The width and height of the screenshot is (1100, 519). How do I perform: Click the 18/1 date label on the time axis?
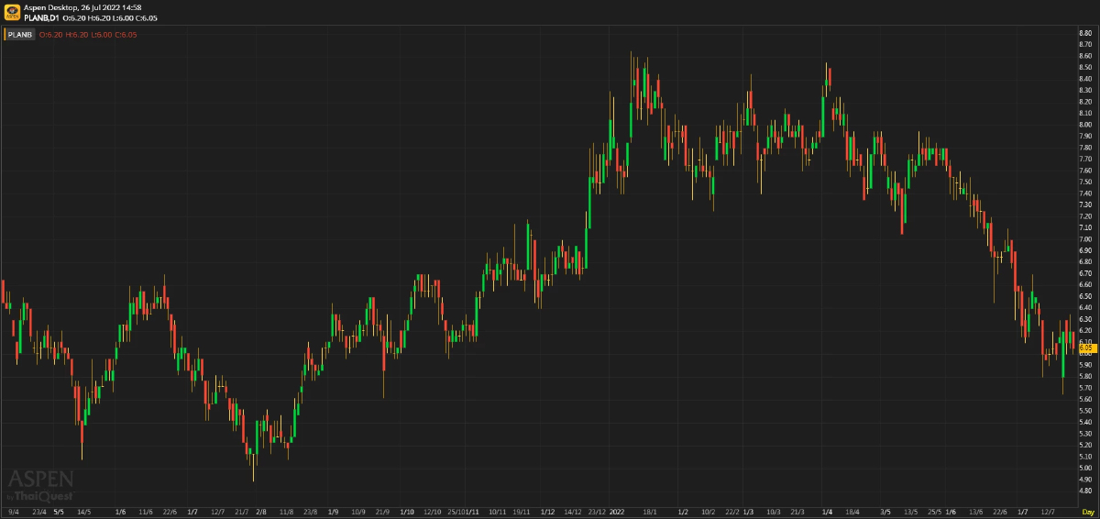(x=650, y=511)
